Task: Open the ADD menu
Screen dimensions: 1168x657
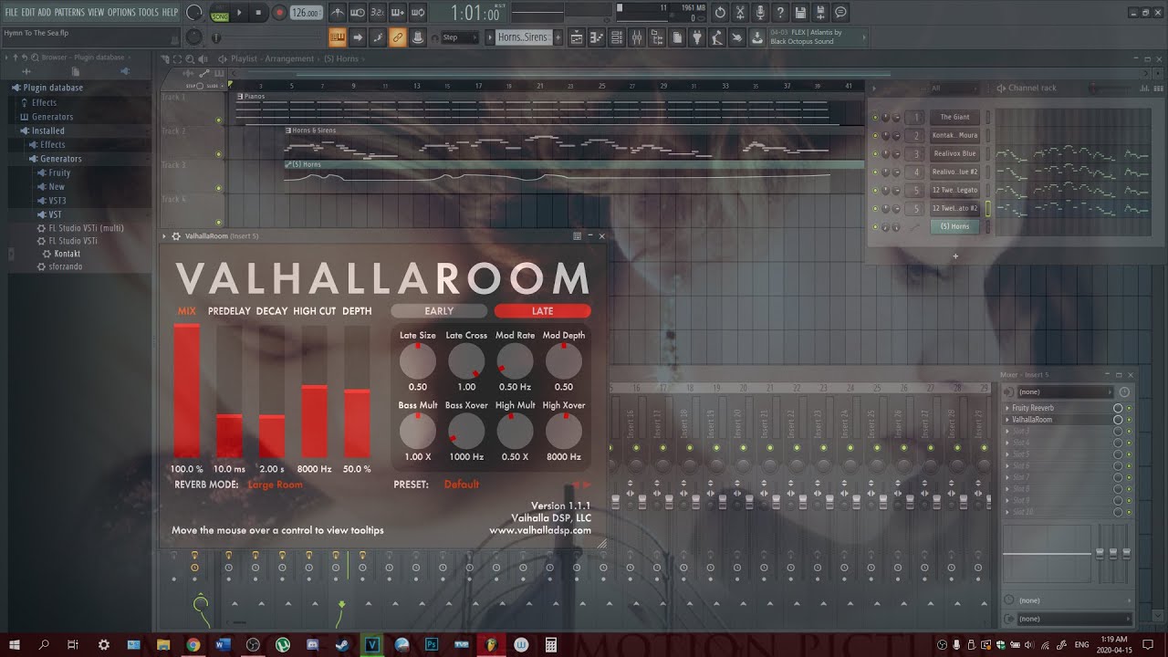Action: (x=45, y=12)
